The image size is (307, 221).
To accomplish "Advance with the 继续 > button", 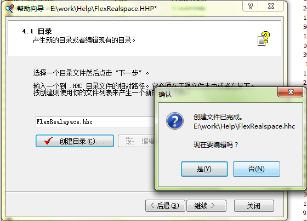I will 206,206.
